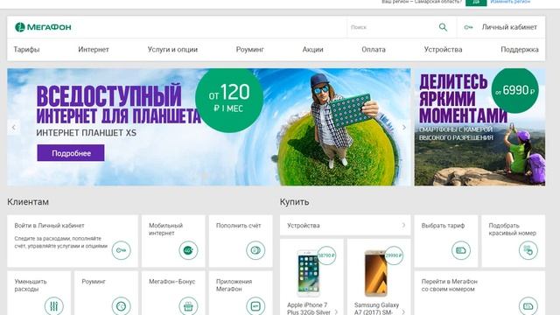Click the ИНТЕРНЕТ ПЛАНШЕТ XS text
Image resolution: width=560 pixels, height=315 pixels.
pyautogui.click(x=86, y=133)
